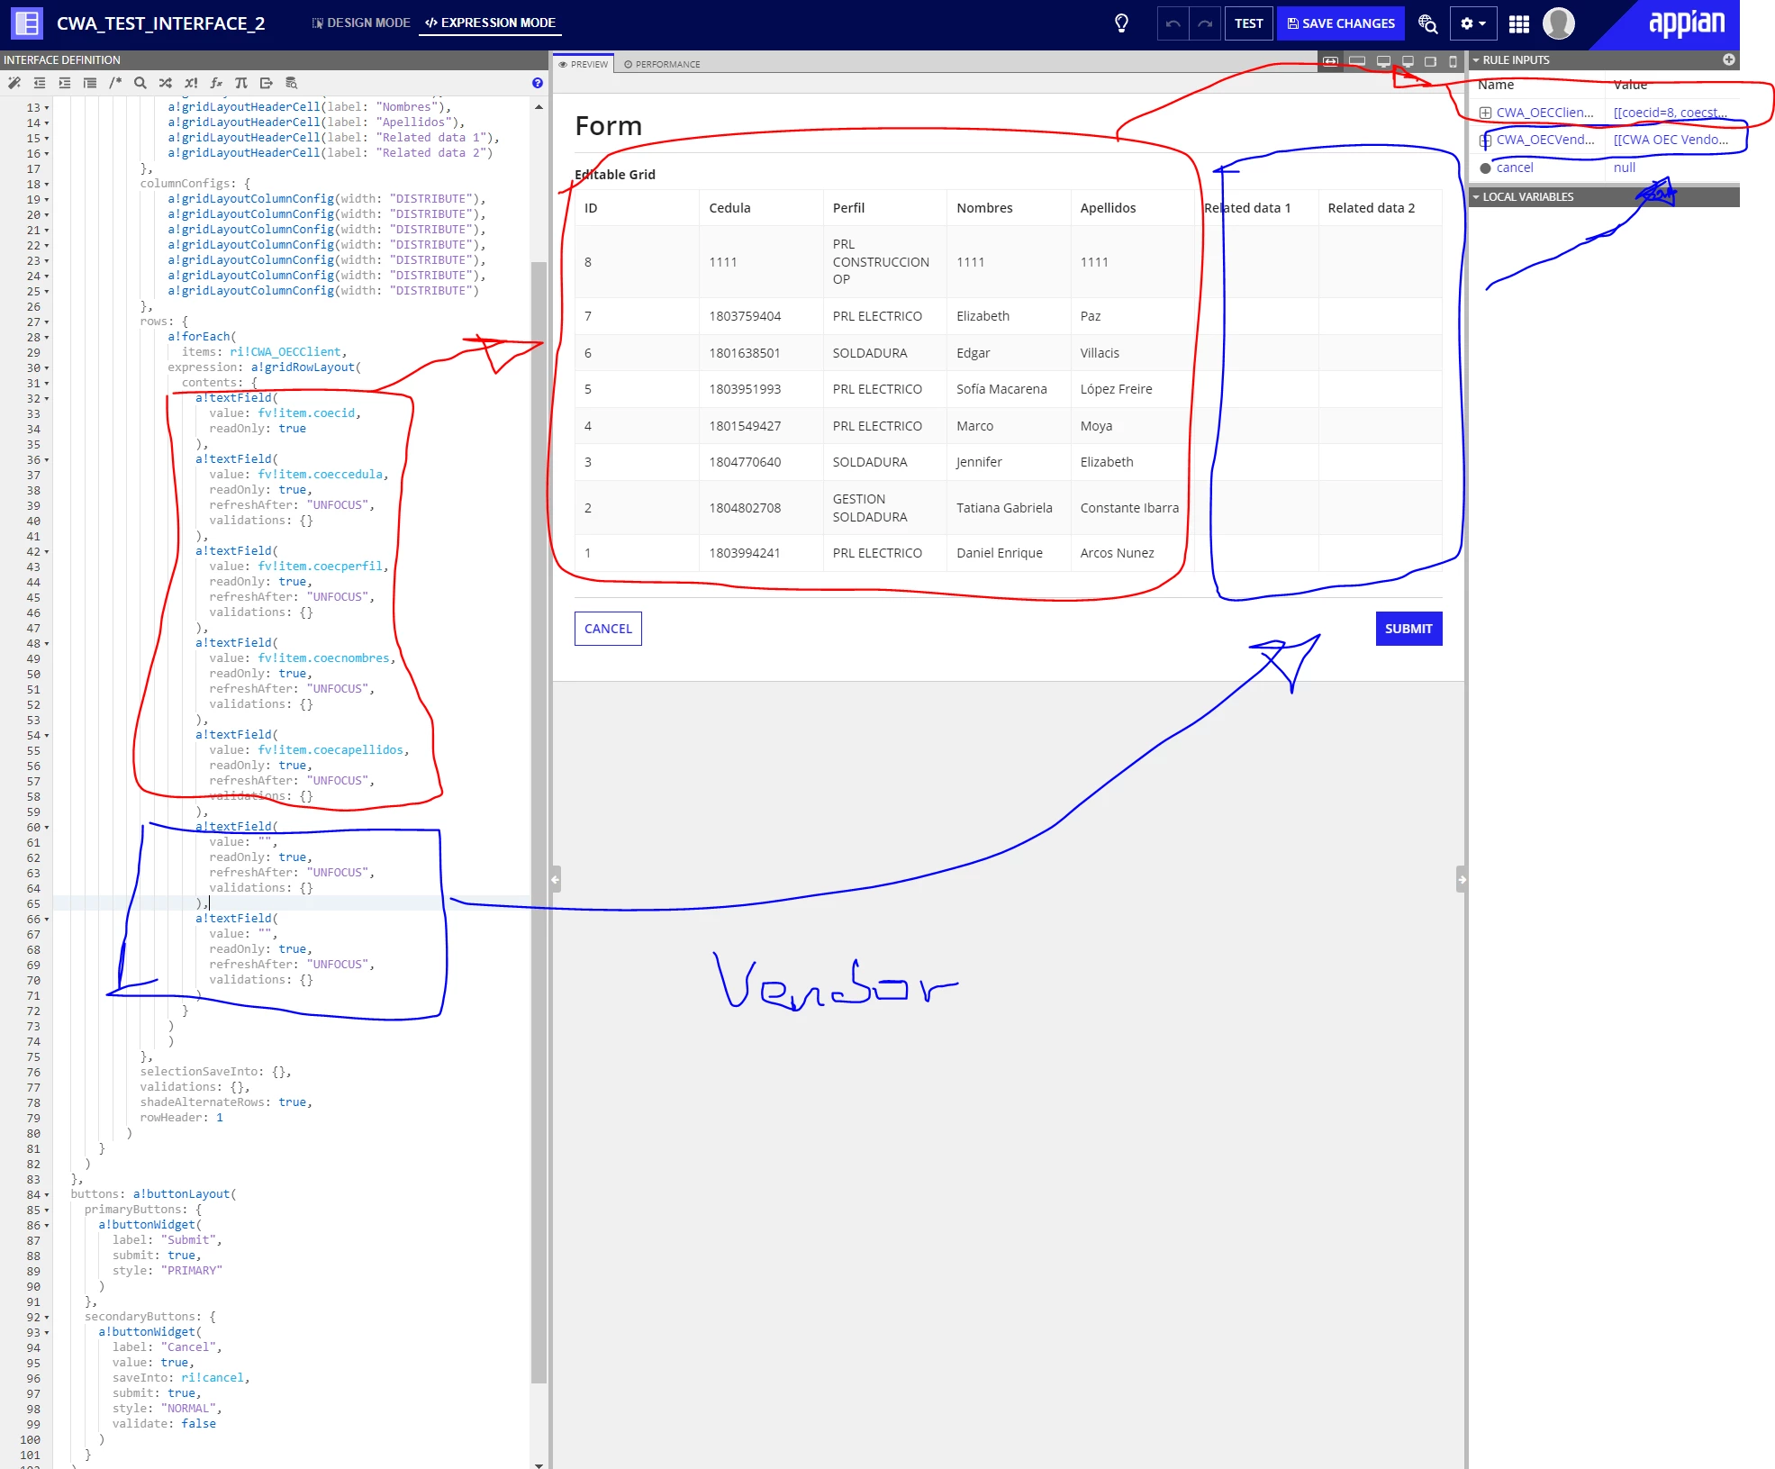
Task: Open the cancel rule input link
Action: tap(1514, 168)
